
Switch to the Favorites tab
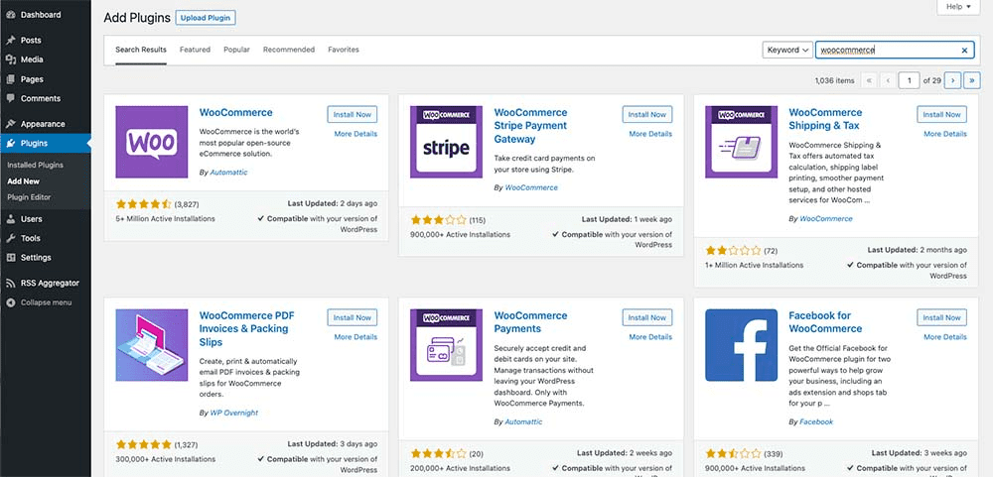pos(344,50)
